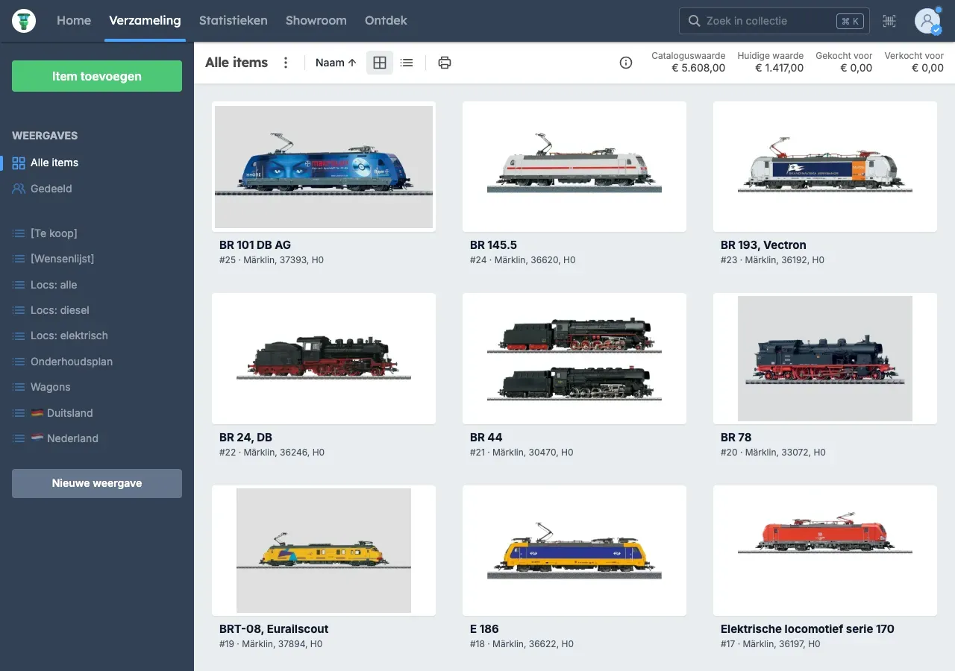The height and width of the screenshot is (671, 955).
Task: Click the Elektrische locomotief serie 170 title
Action: pos(807,629)
